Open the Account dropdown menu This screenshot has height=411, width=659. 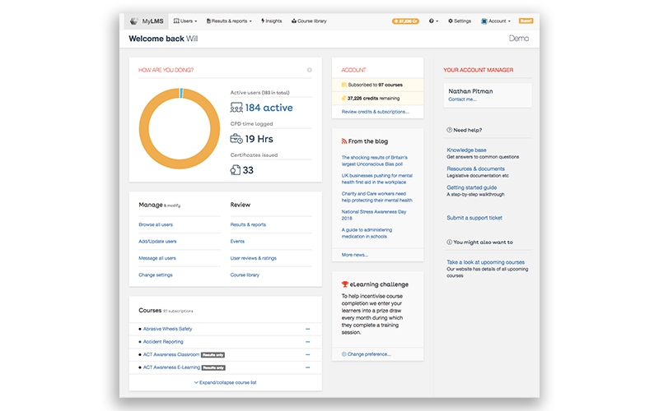[x=496, y=21]
